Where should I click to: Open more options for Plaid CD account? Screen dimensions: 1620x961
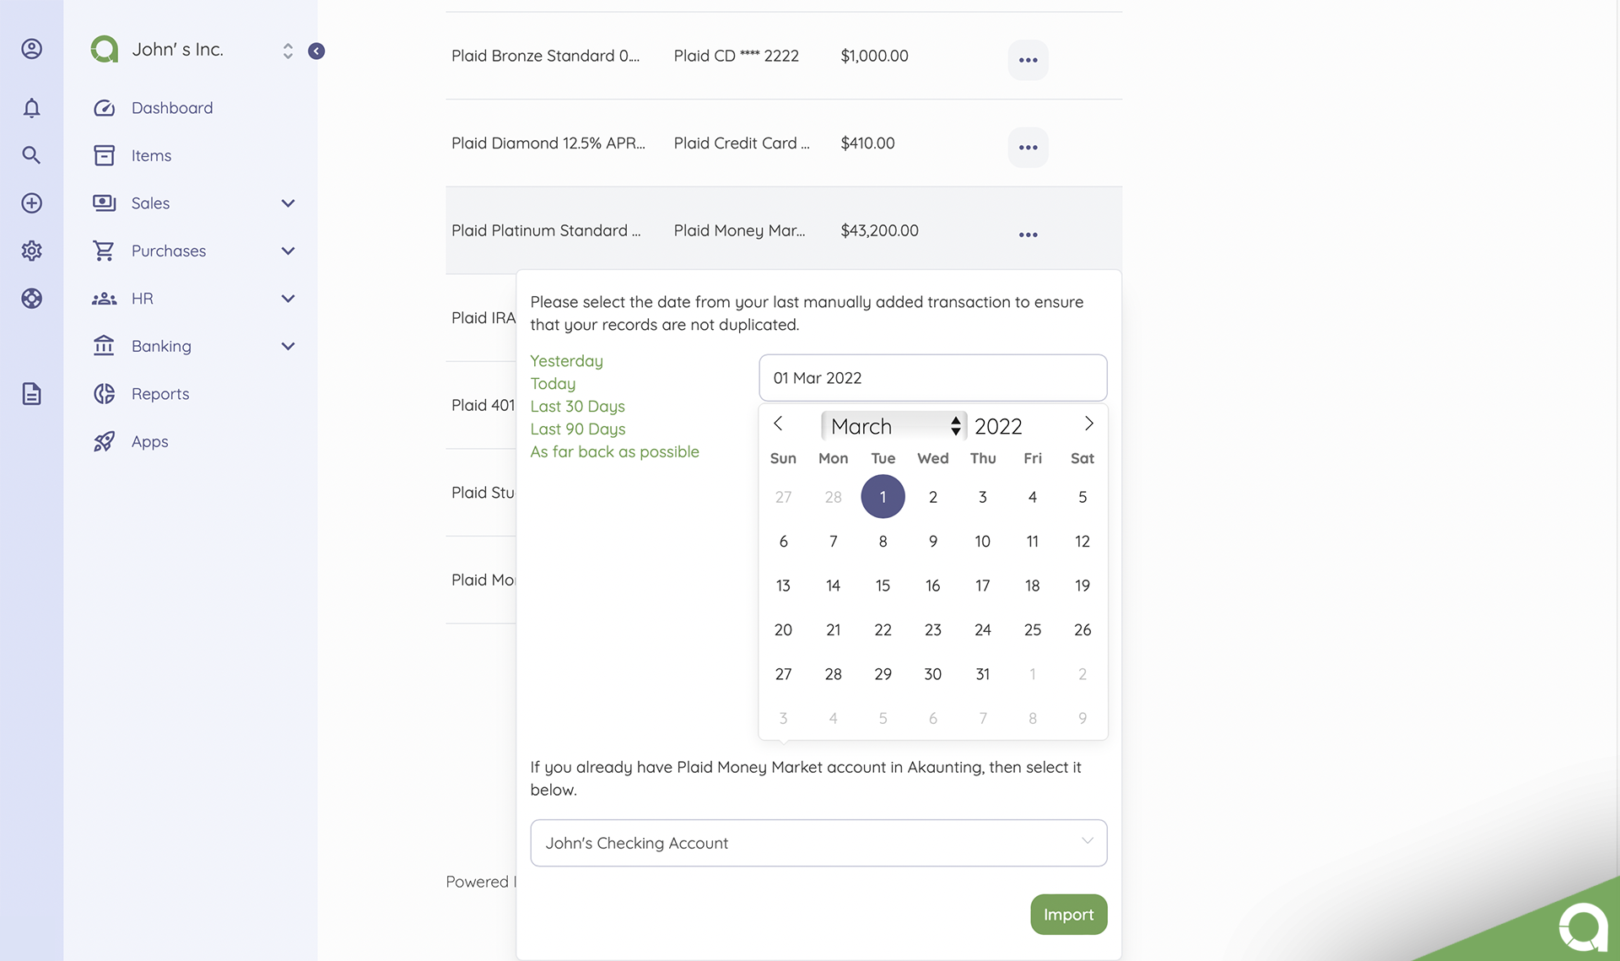(1028, 60)
